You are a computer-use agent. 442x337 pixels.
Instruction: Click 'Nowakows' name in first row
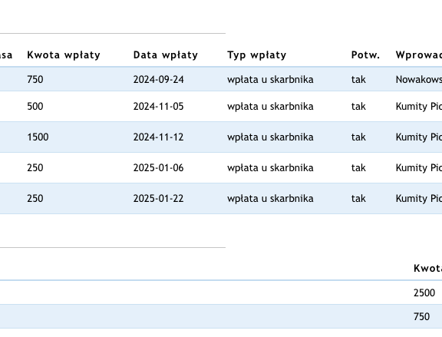[x=419, y=80]
